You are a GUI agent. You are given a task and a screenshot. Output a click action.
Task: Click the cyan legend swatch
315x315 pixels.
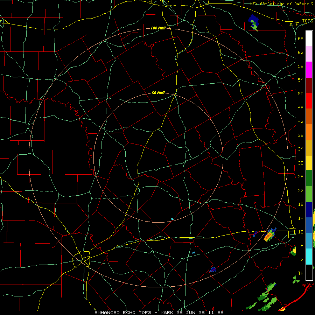pos(309,256)
